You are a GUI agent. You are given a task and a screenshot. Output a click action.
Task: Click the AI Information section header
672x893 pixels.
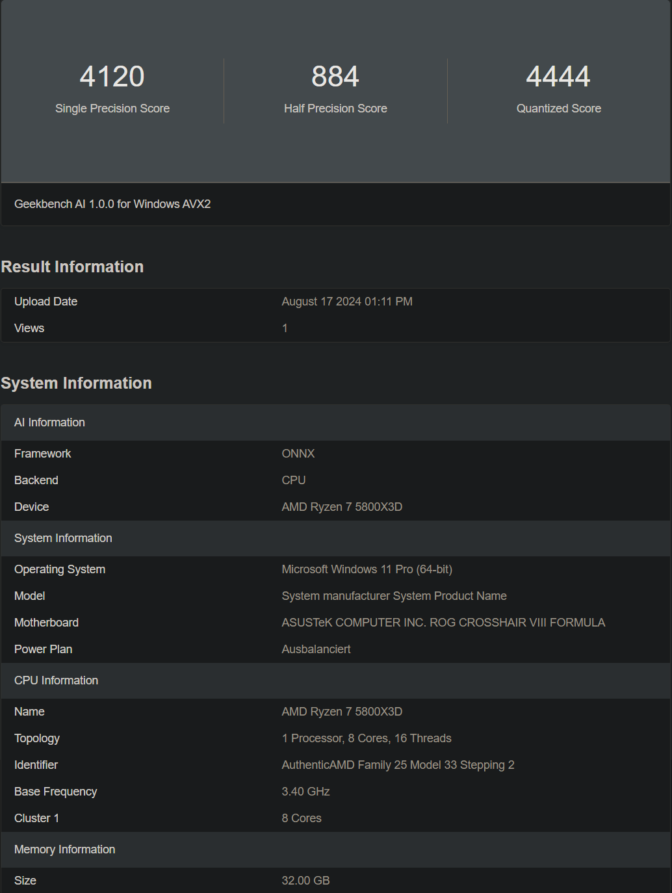pyautogui.click(x=49, y=422)
